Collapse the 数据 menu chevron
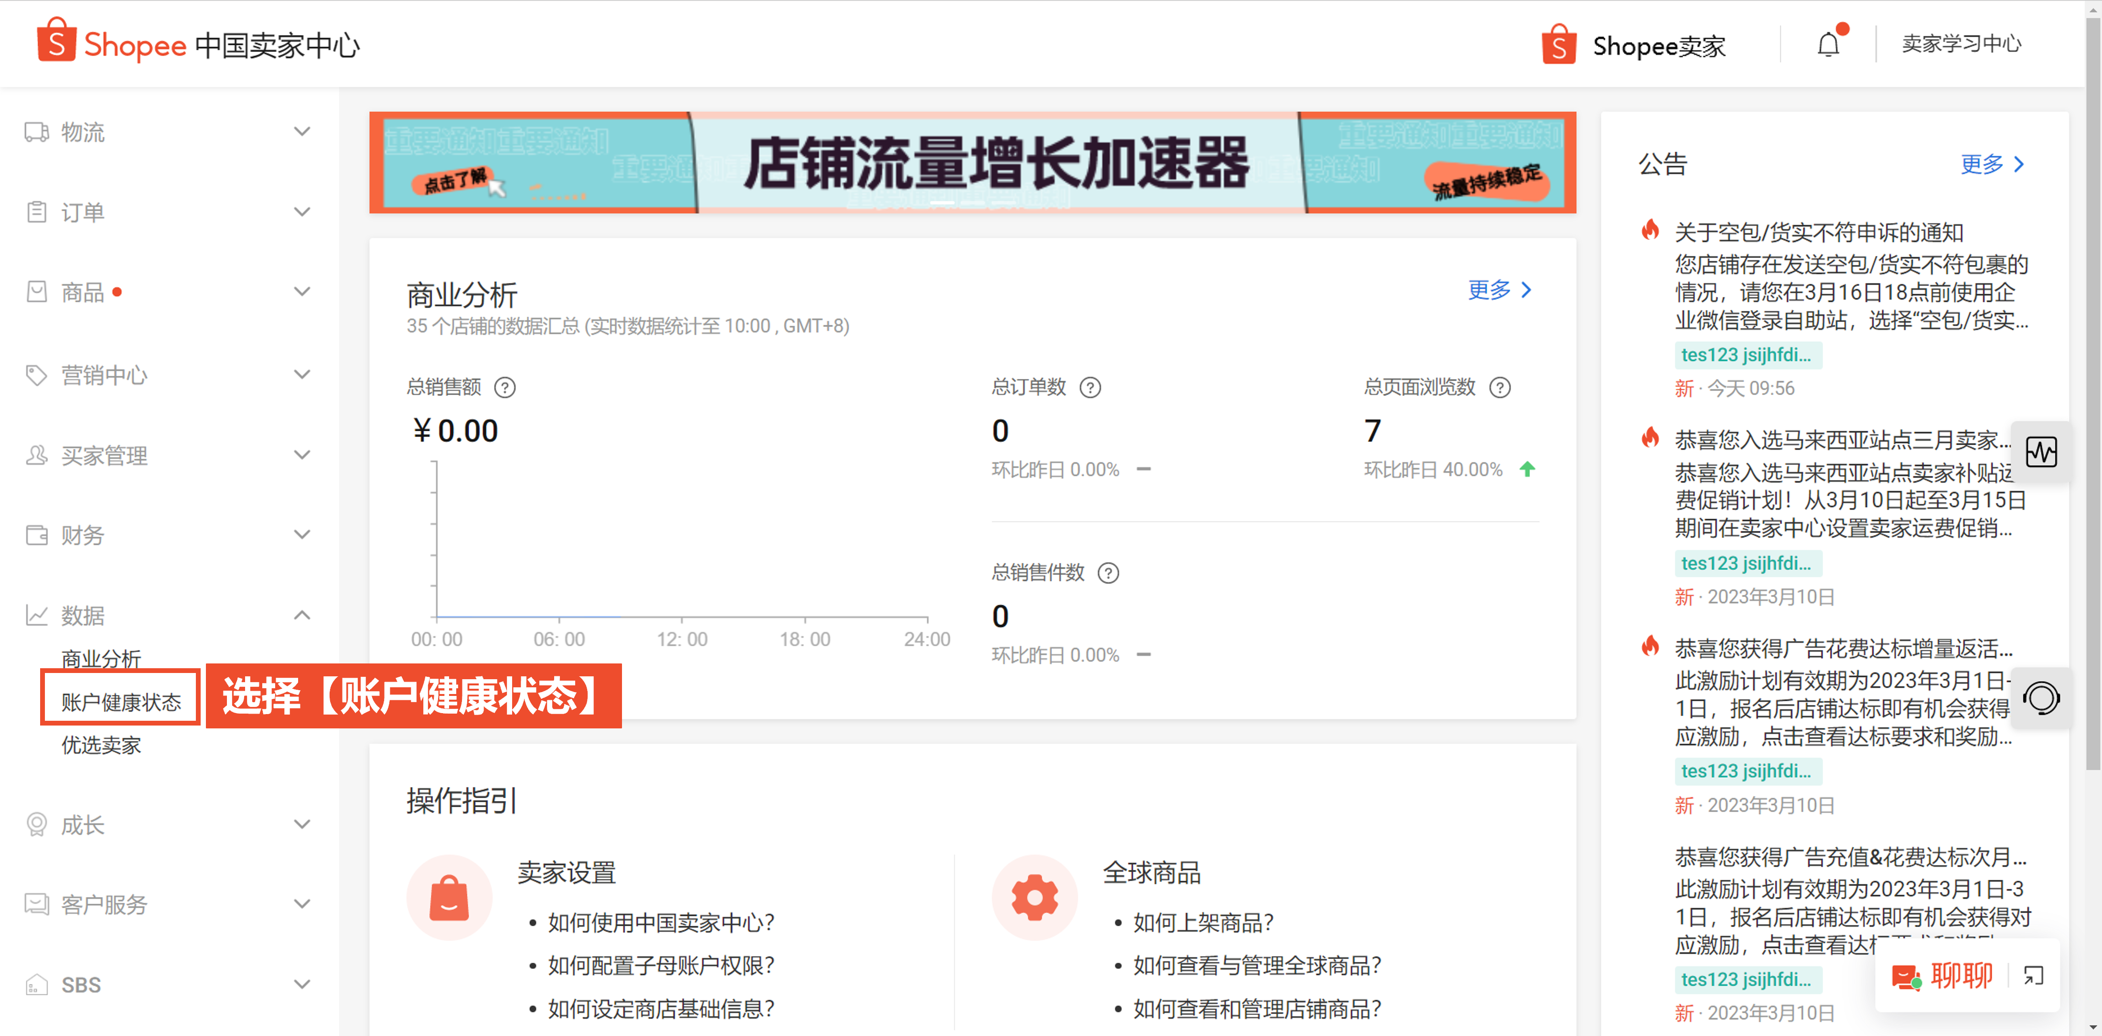Viewport: 2102px width, 1036px height. [x=302, y=615]
